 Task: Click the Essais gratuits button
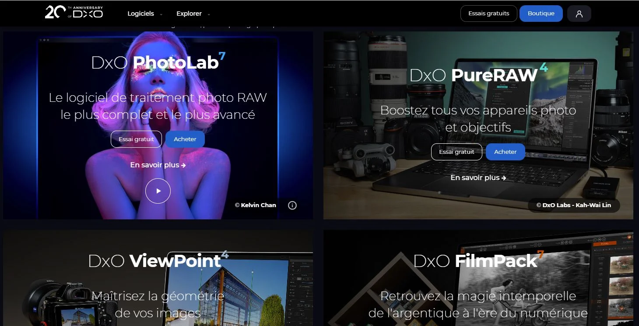coord(488,14)
